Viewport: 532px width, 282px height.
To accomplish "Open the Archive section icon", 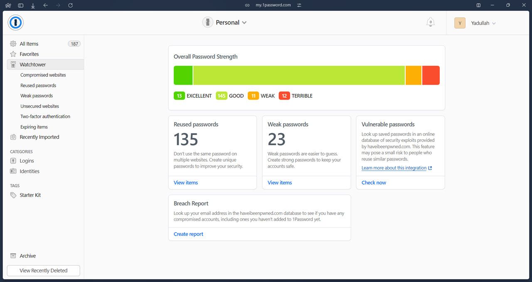I will [13, 256].
